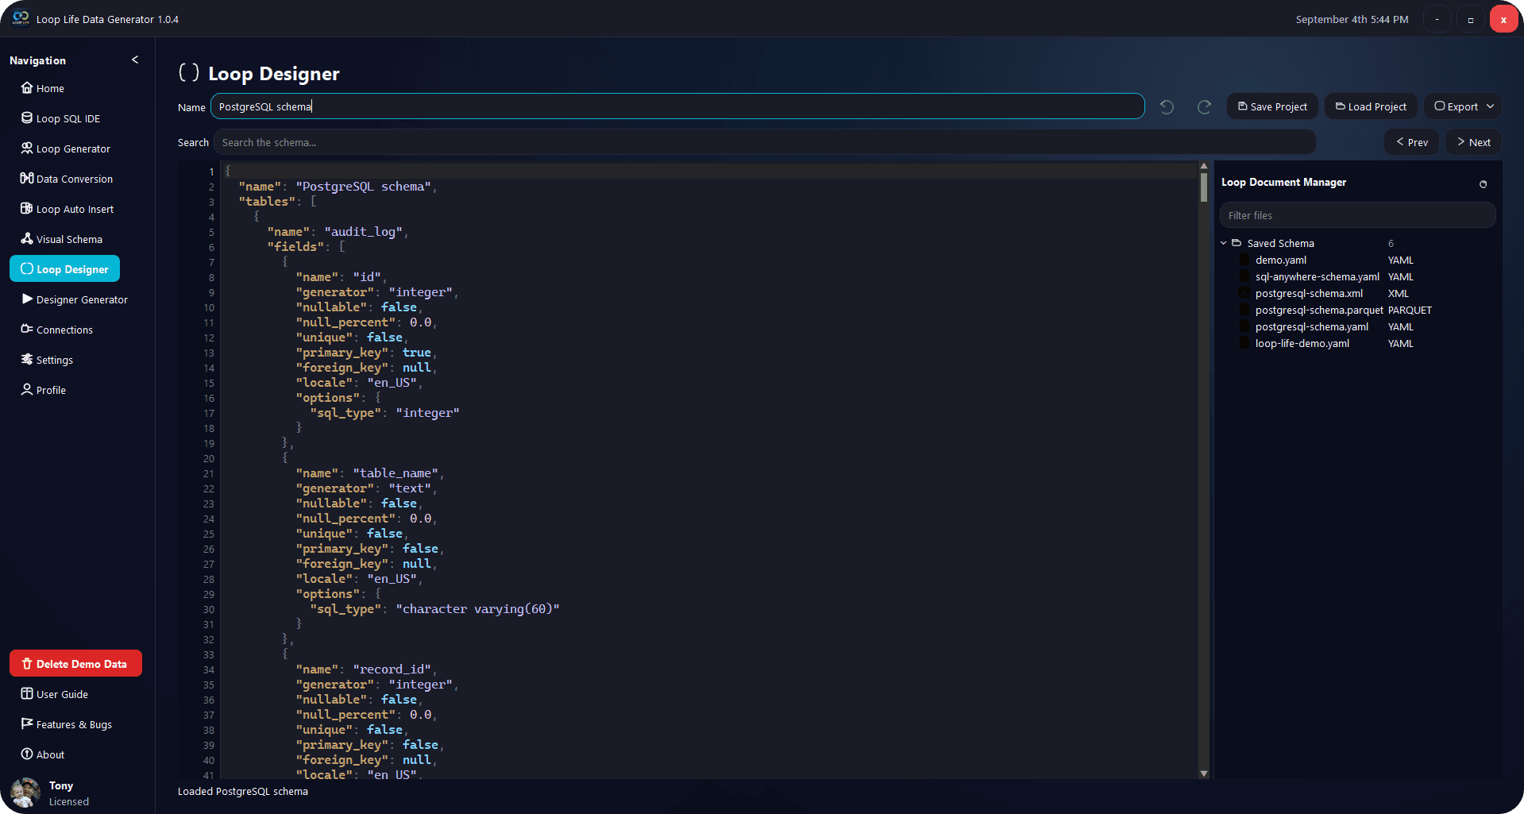This screenshot has height=814, width=1524.
Task: Select postgresql-schema.xml
Action: tap(1309, 293)
